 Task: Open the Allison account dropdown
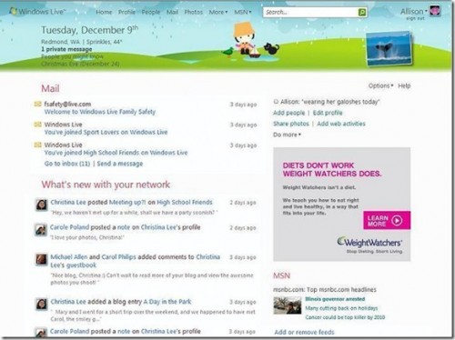point(414,12)
